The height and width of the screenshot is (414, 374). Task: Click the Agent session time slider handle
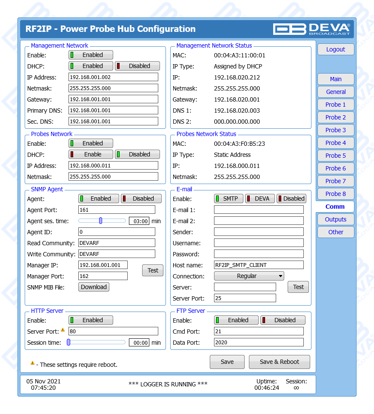click(x=101, y=221)
